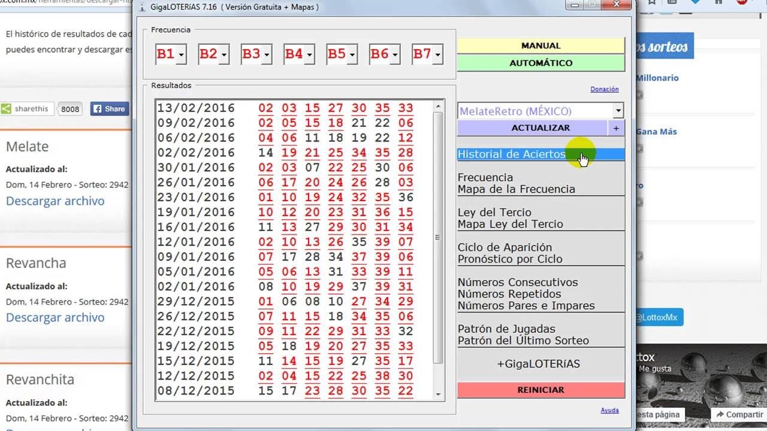The image size is (767, 431).
Task: Click the plus button beside ACTUALIZAR
Action: point(616,128)
